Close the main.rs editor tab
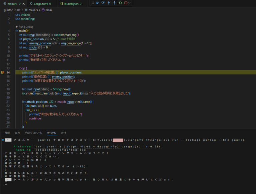Image resolution: width=256 pixels, height=194 pixels. (x=23, y=4)
